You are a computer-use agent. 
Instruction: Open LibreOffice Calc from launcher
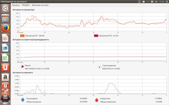(x=6, y=57)
